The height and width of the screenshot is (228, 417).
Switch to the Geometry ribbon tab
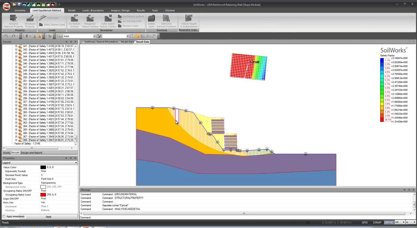(x=20, y=10)
